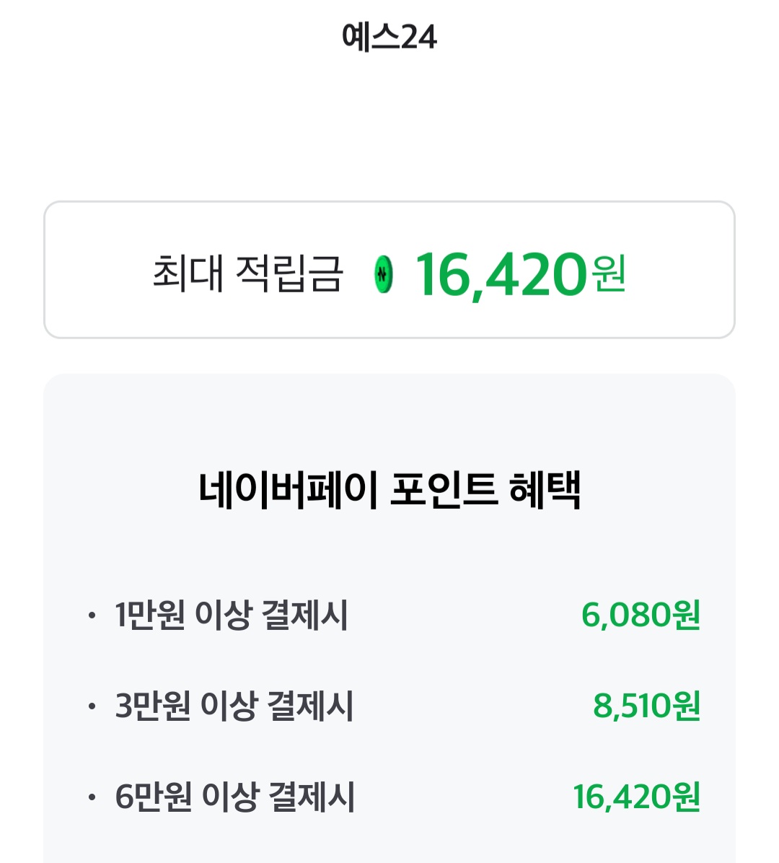The image size is (779, 863).
Task: Click the 6,080원 reward amount
Action: click(x=641, y=616)
